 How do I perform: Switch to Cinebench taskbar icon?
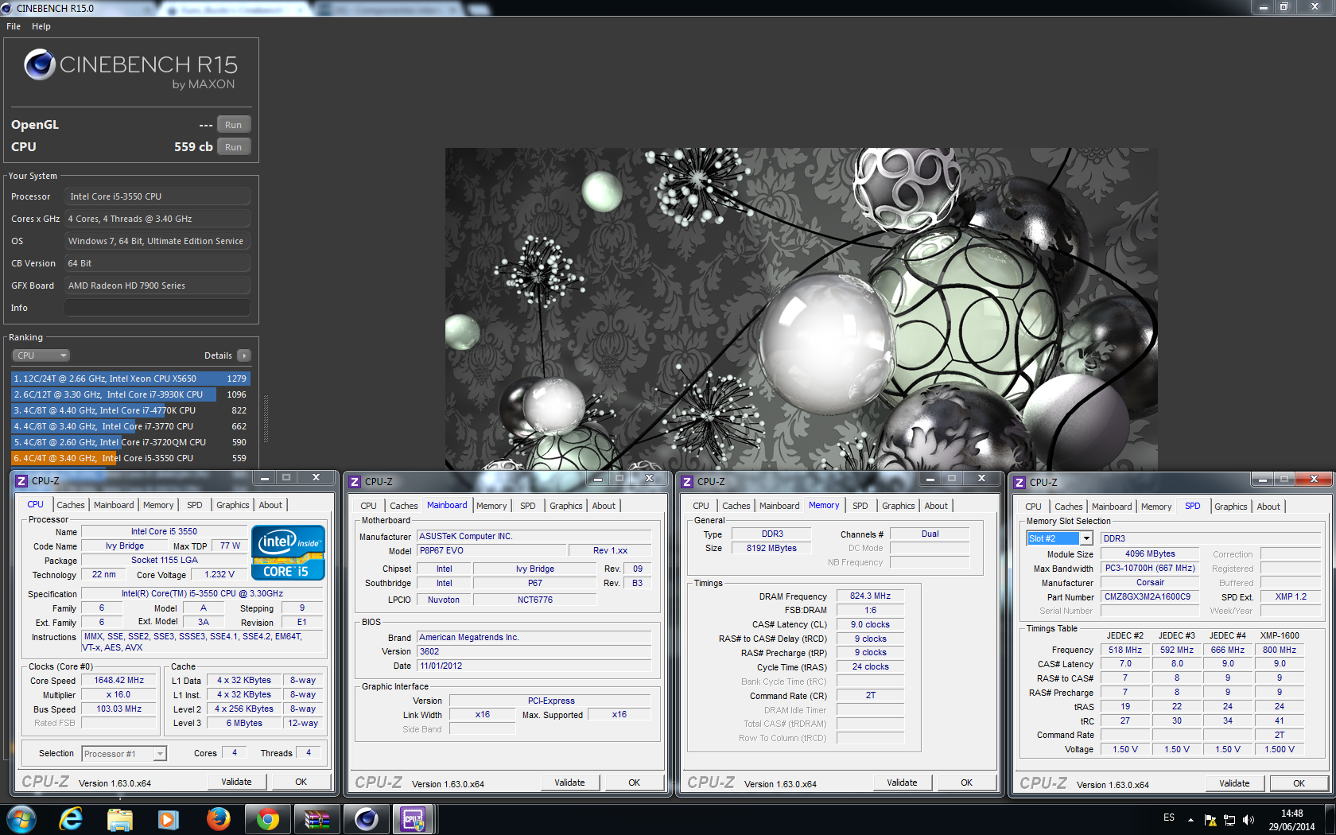click(x=367, y=818)
